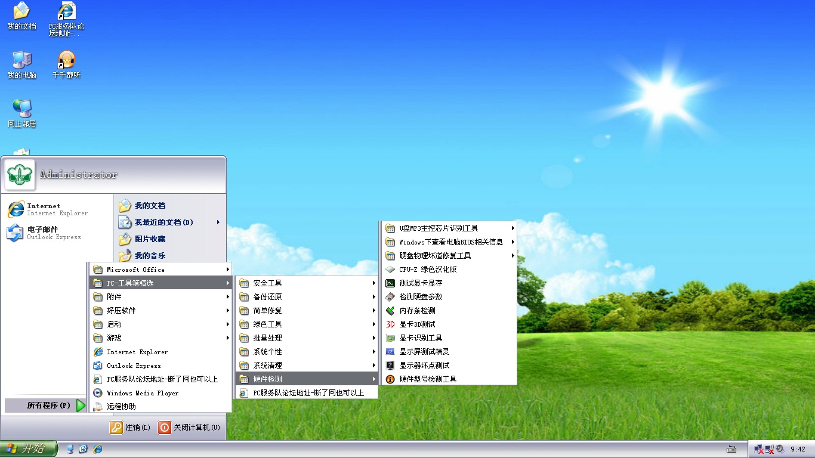815x458 pixels.
Task: Select the 系统清理 menu entry
Action: pyautogui.click(x=307, y=366)
